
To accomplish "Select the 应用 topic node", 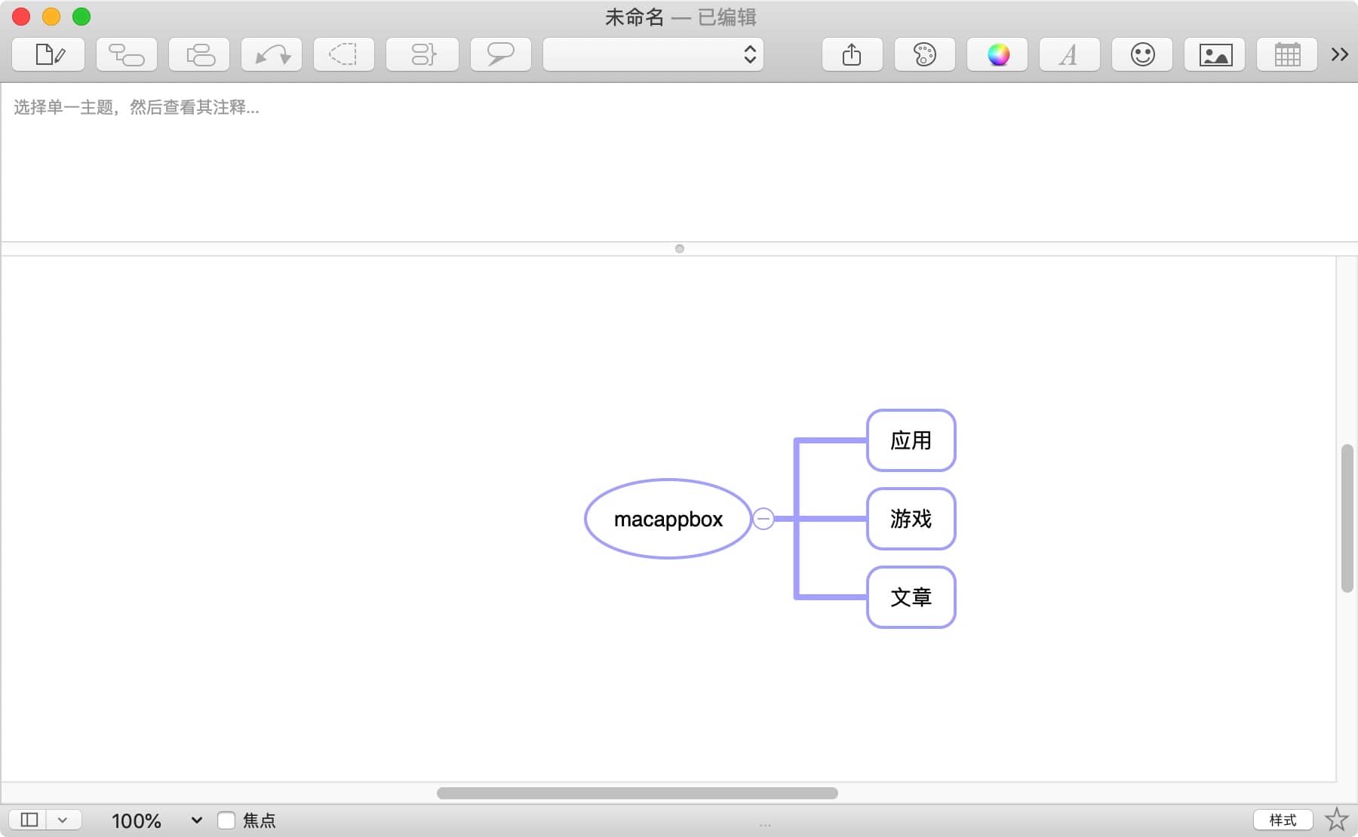I will (911, 440).
